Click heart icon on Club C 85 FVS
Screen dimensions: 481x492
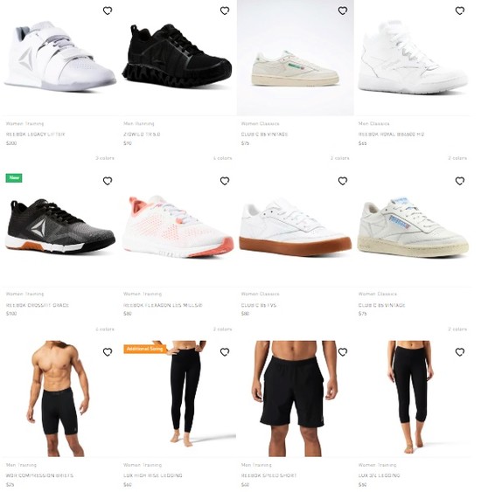pos(343,181)
